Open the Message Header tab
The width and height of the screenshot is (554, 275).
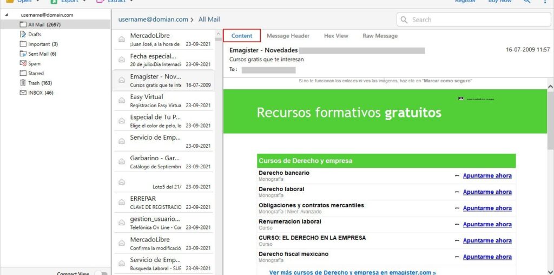coord(288,36)
